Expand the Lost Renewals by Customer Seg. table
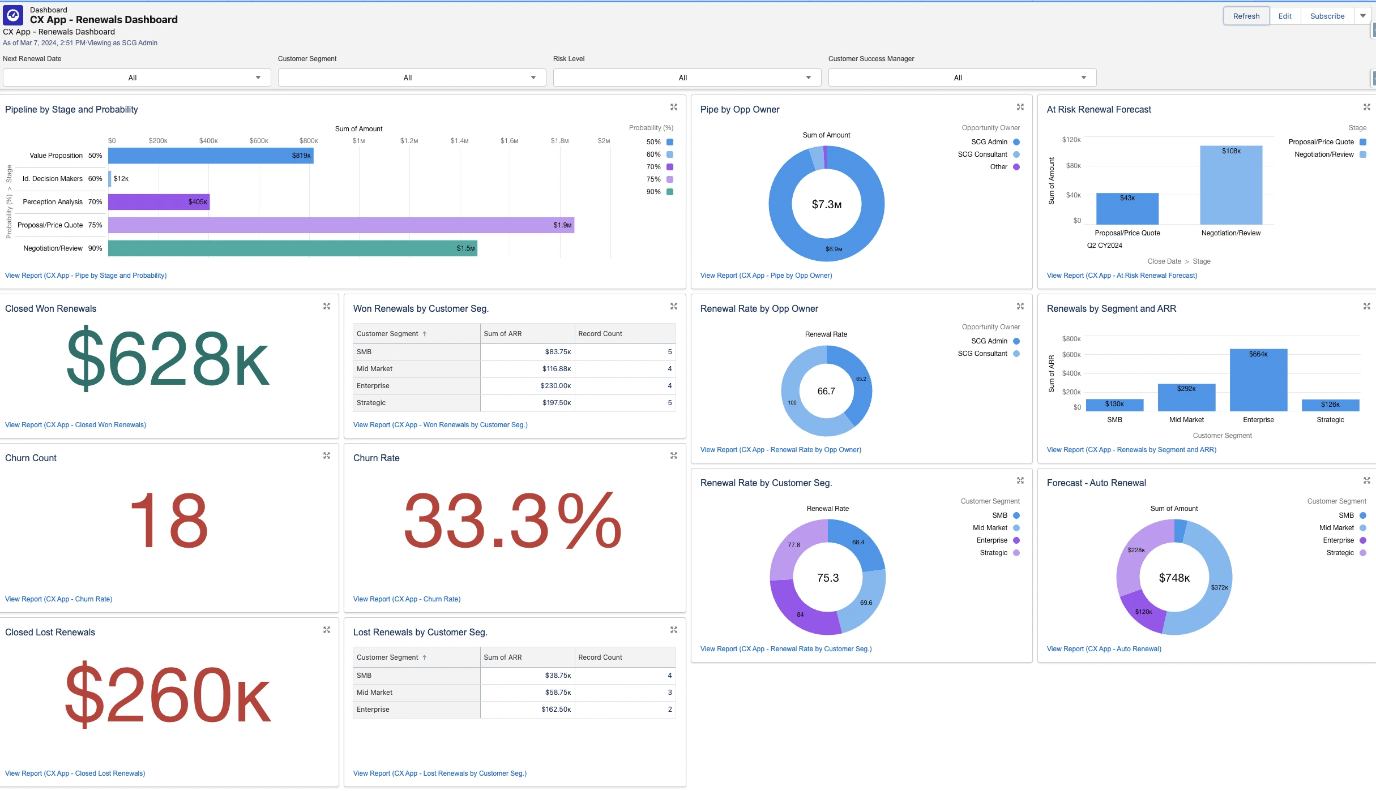1376x791 pixels. pyautogui.click(x=674, y=630)
